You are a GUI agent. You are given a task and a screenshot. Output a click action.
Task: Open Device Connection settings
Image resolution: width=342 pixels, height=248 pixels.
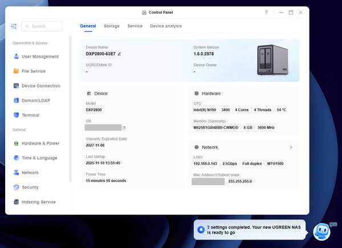(40, 86)
